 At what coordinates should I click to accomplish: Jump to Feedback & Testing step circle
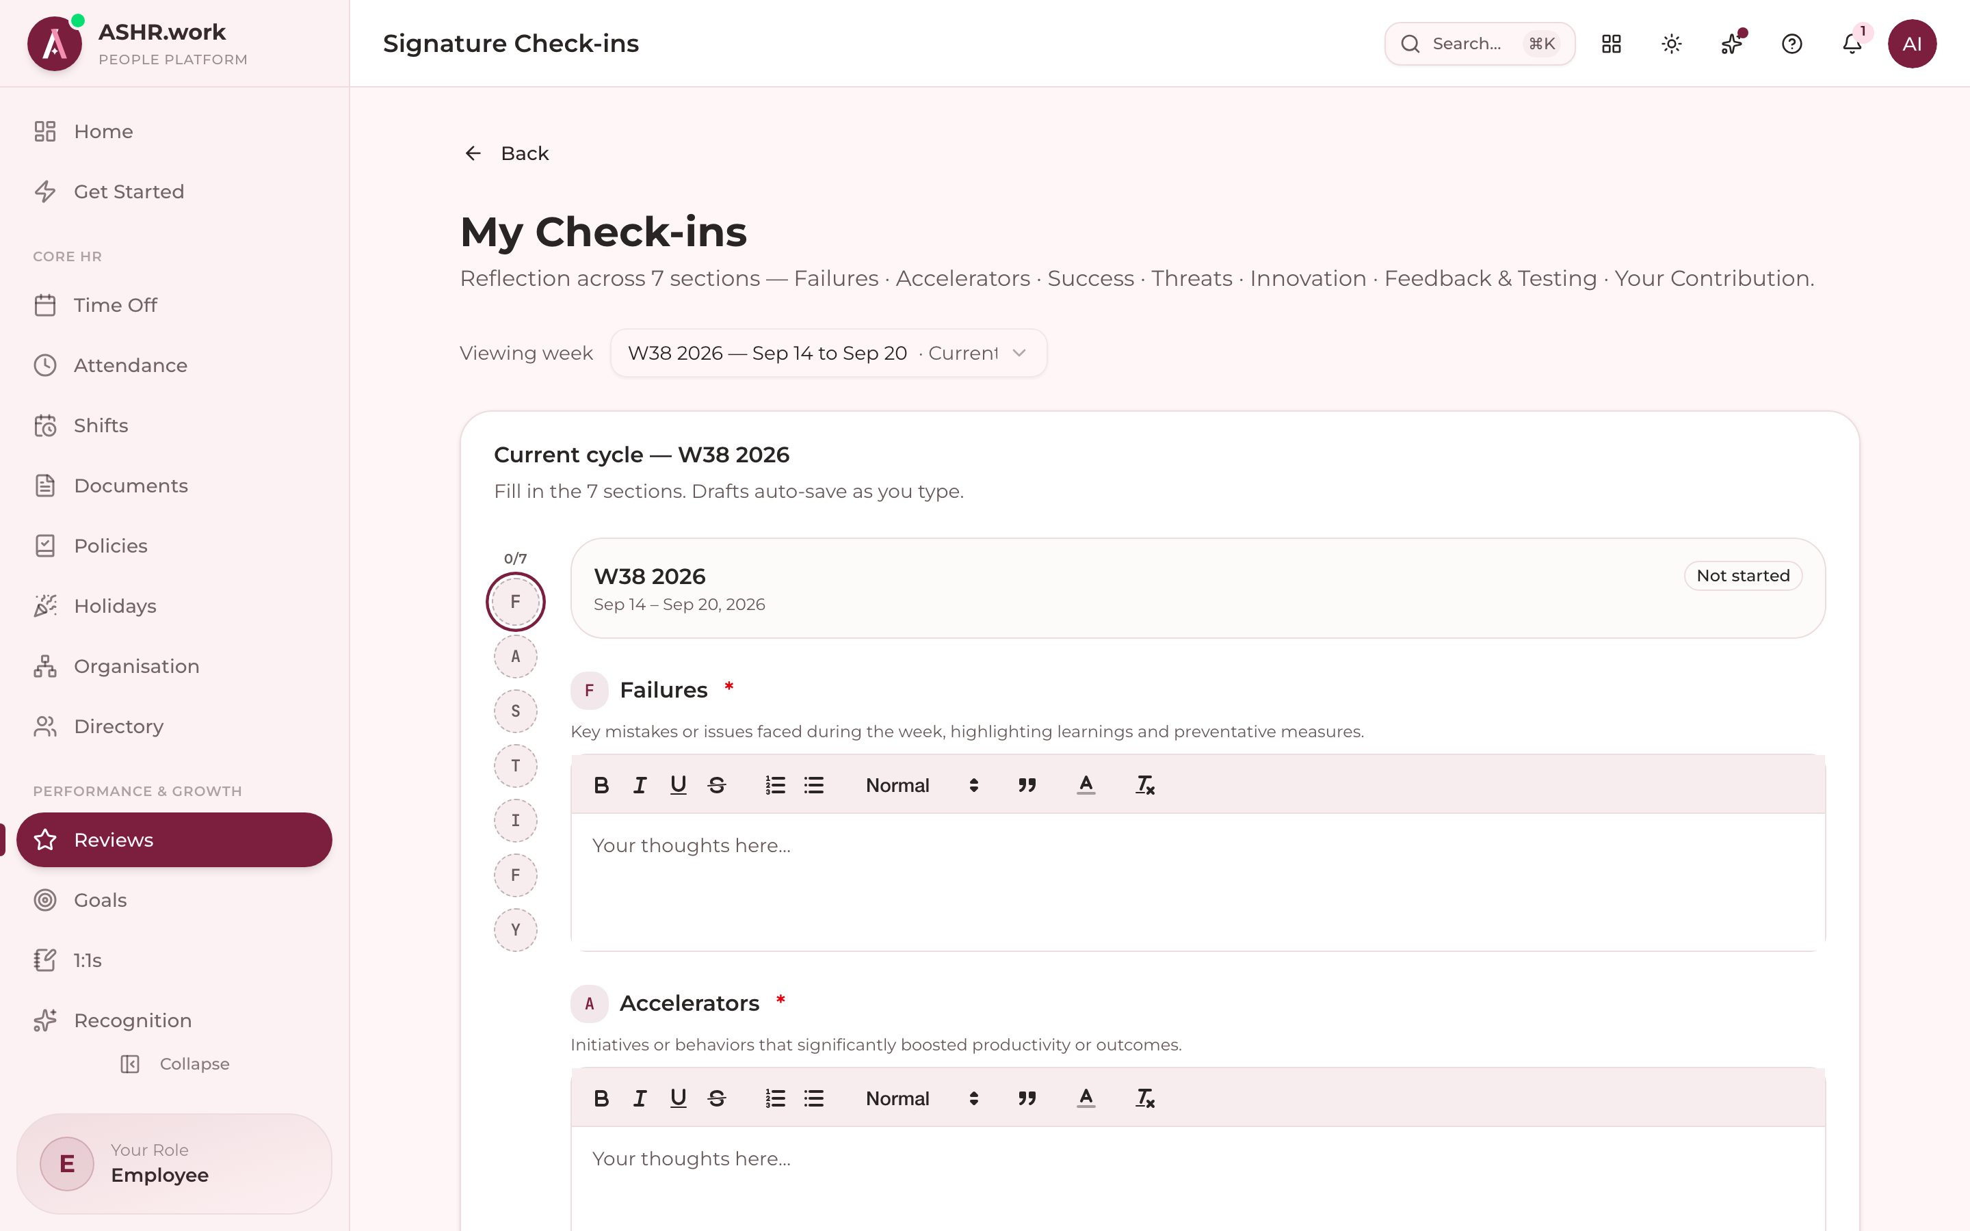(x=515, y=875)
